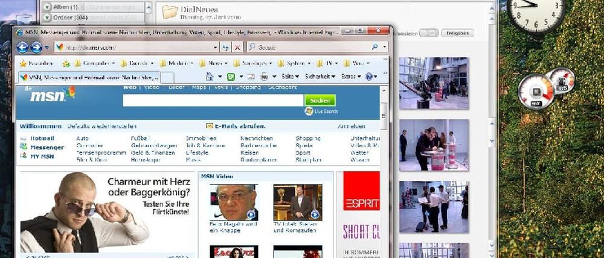This screenshot has height=258, width=604.
Task: Open the Sicherheit menu
Action: click(x=320, y=77)
